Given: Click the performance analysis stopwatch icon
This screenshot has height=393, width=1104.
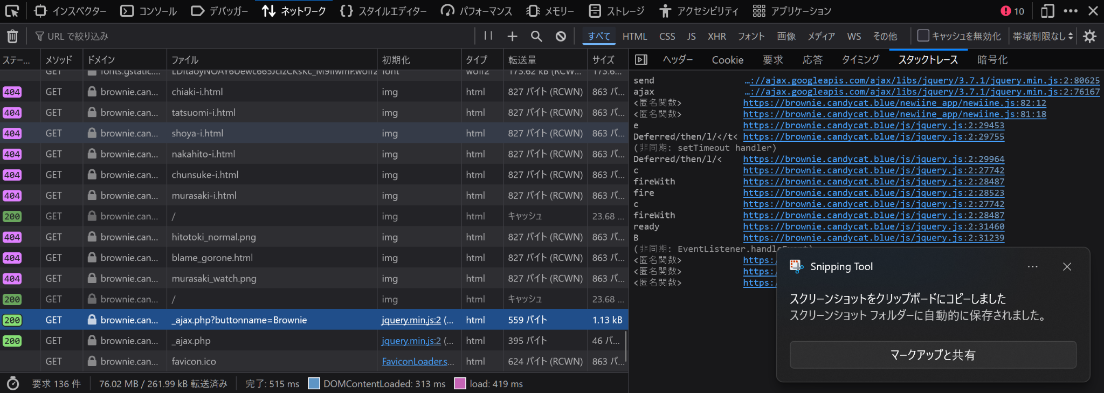Looking at the screenshot, I should (13, 384).
